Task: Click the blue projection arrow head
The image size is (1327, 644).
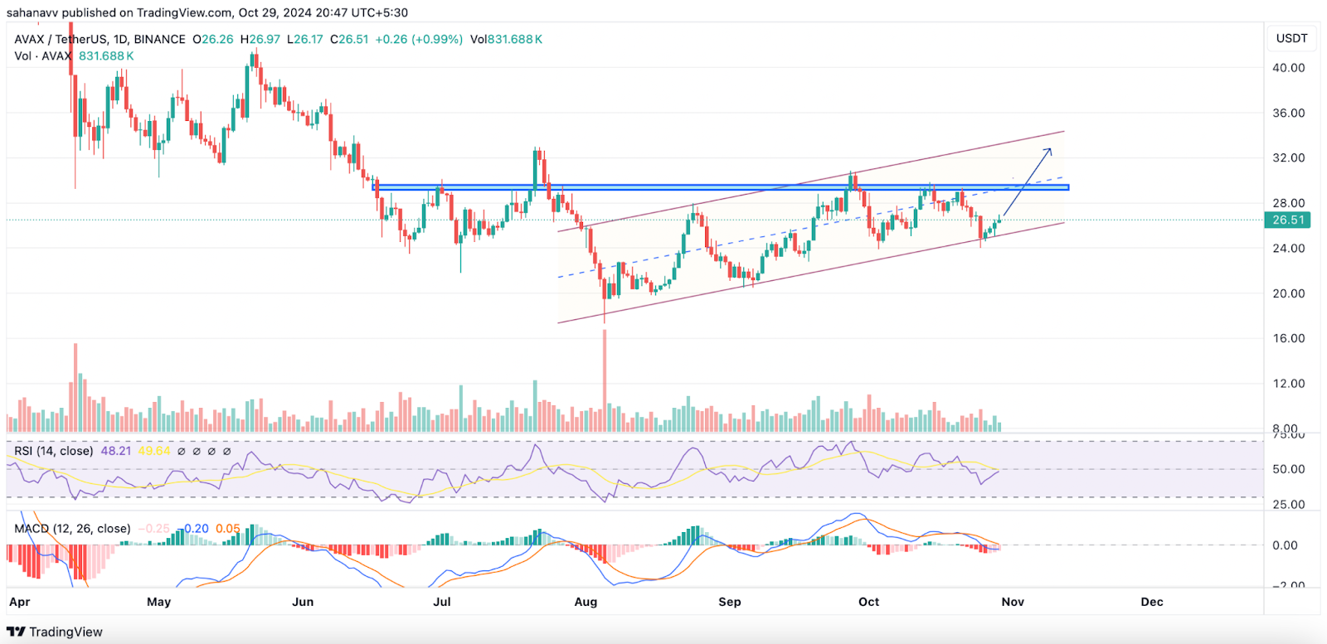Action: [x=1048, y=151]
